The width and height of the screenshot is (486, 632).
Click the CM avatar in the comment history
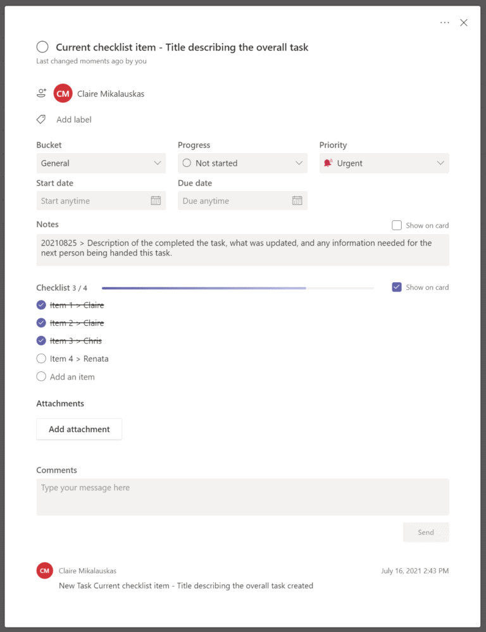coord(44,570)
